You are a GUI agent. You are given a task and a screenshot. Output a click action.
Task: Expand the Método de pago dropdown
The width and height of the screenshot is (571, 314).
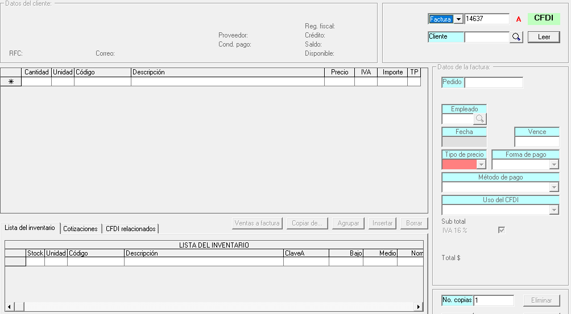(554, 187)
